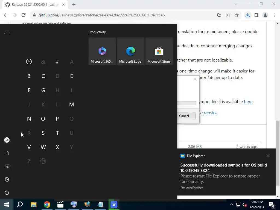
Task: Open the Power options icon
Action: (7, 193)
